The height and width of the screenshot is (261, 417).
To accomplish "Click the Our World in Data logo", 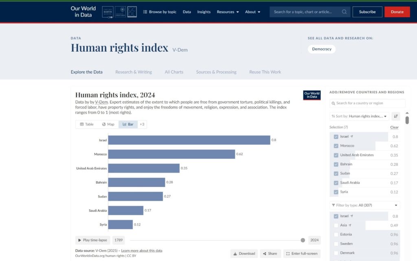I will click(x=83, y=12).
